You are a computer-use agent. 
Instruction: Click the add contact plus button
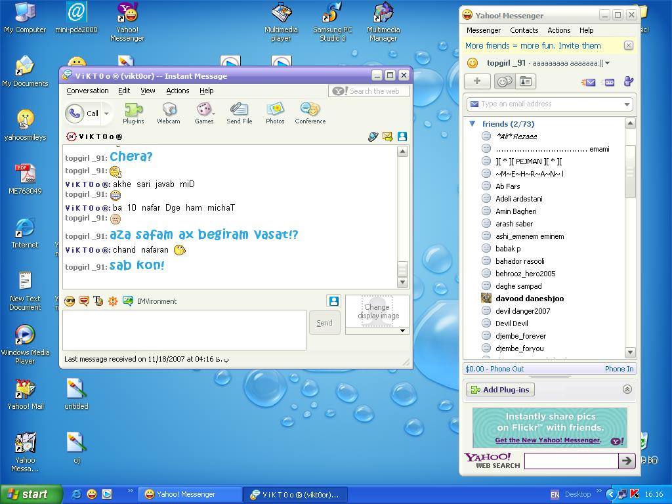477,81
